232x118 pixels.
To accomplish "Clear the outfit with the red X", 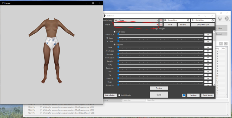I will coord(161,20).
